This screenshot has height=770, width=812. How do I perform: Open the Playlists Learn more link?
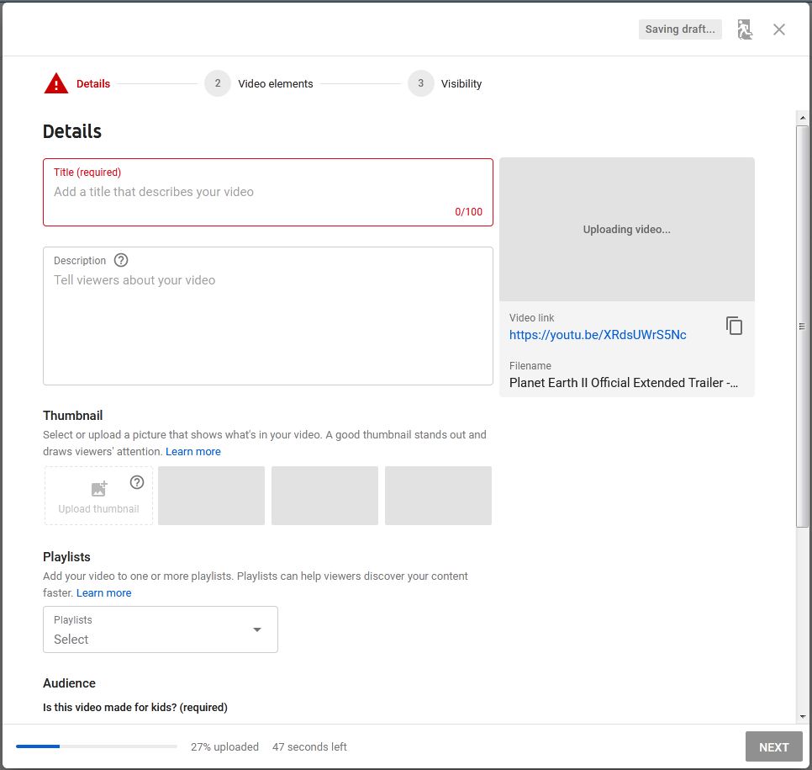tap(103, 592)
